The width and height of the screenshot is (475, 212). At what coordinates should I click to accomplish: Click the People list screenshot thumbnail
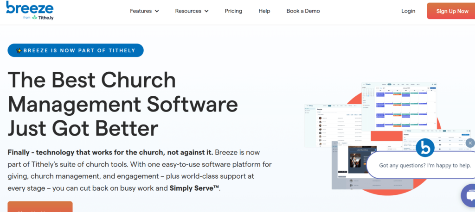tap(333, 125)
